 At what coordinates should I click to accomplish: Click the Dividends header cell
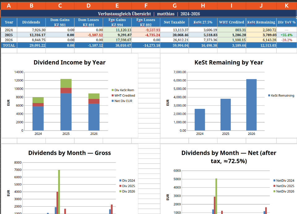pyautogui.click(x=31, y=22)
